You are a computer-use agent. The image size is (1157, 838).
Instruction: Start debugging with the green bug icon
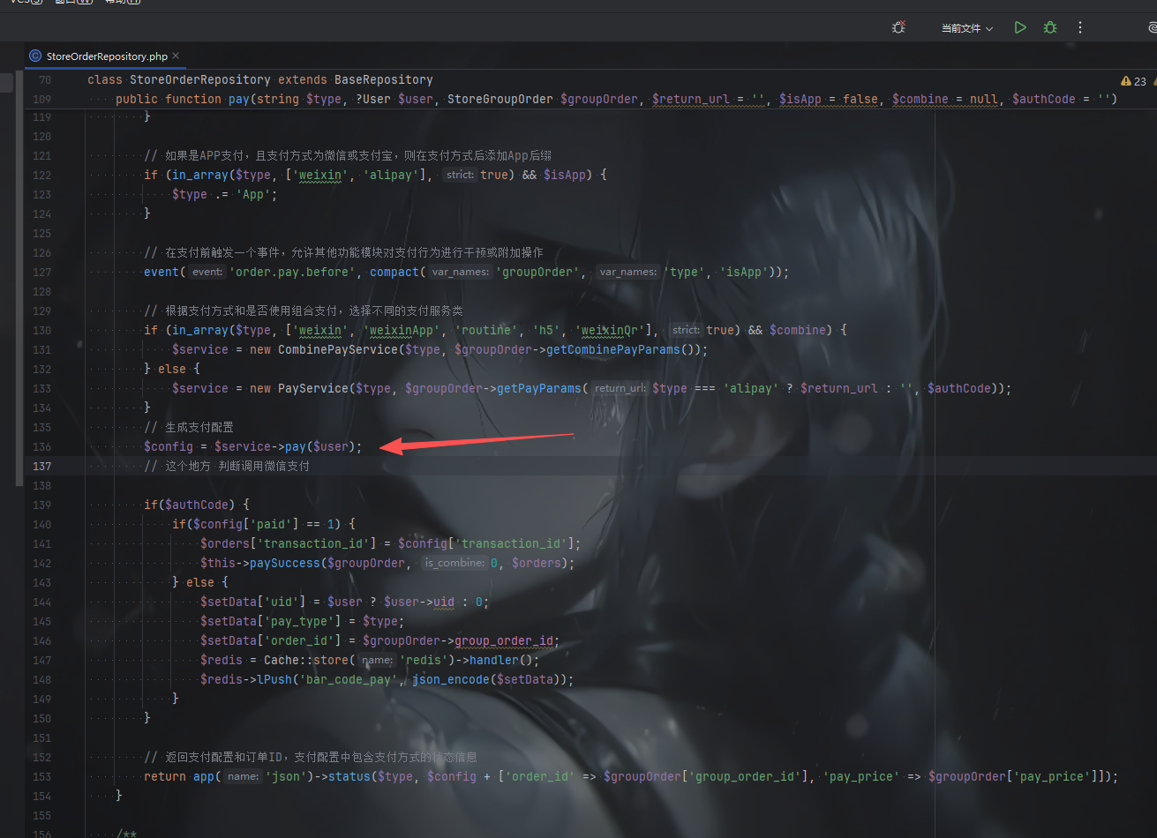click(x=1050, y=28)
